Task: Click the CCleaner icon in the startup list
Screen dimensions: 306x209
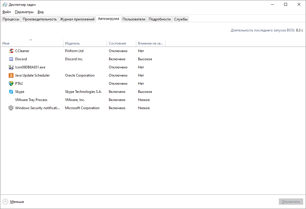Action: tap(11, 51)
